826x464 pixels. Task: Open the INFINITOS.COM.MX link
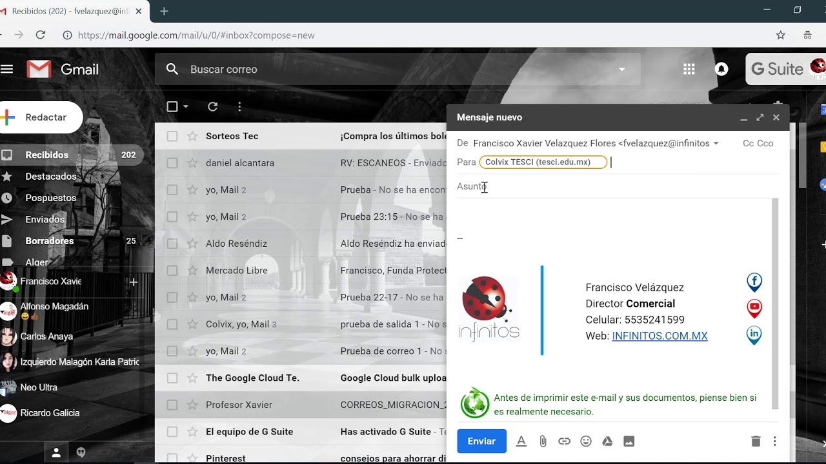pyautogui.click(x=660, y=336)
